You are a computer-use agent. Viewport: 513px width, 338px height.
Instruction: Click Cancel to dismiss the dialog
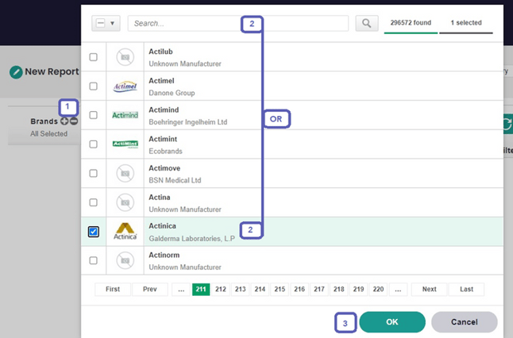coord(465,322)
